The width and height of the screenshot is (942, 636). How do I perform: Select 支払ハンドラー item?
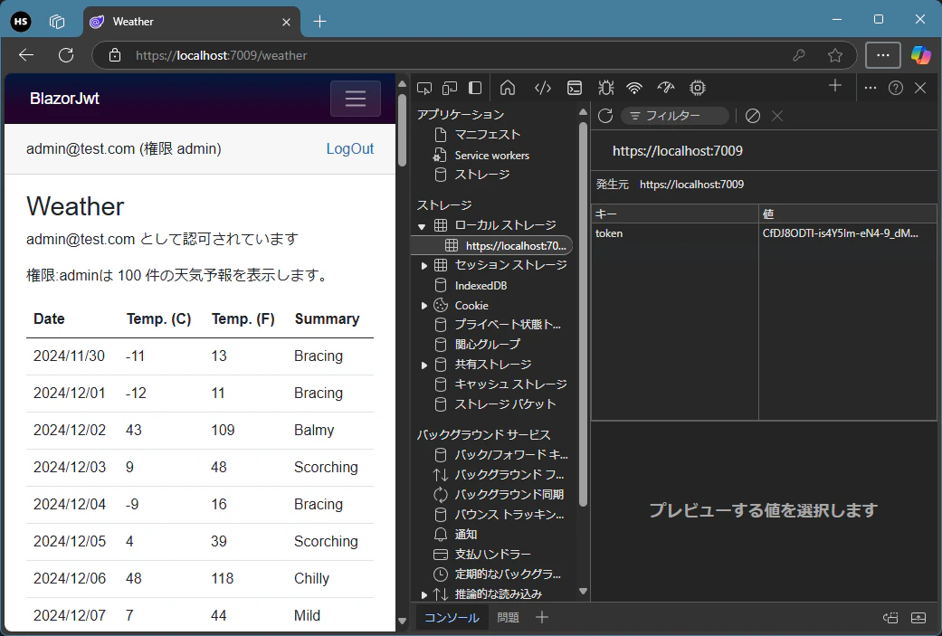pos(492,555)
